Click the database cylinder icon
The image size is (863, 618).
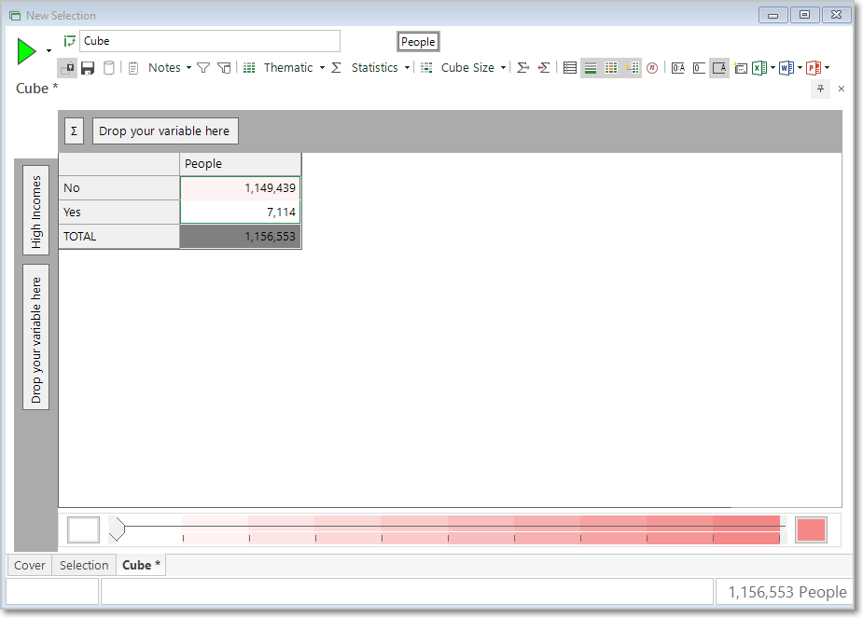pos(109,68)
